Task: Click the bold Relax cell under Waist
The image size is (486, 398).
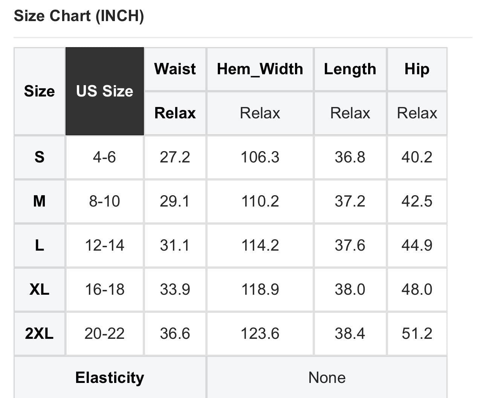Action: tap(175, 113)
